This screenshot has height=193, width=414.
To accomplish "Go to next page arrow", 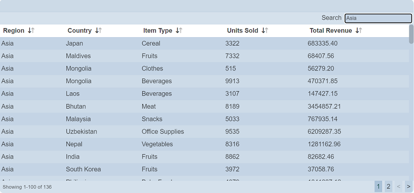I will pos(409,187).
